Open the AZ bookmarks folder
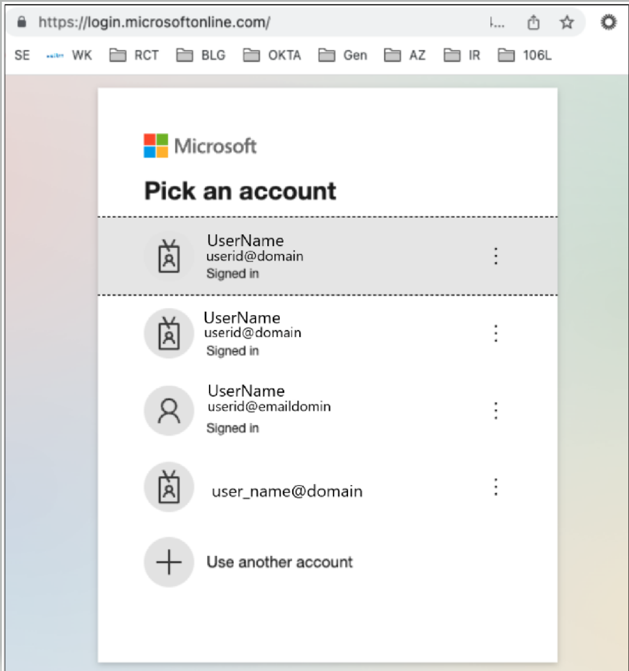 pos(405,55)
